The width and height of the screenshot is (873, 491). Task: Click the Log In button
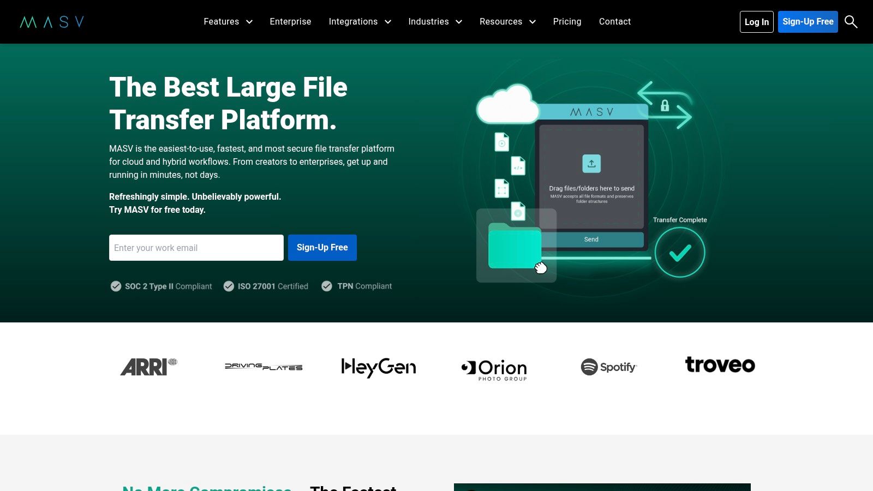pyautogui.click(x=757, y=22)
